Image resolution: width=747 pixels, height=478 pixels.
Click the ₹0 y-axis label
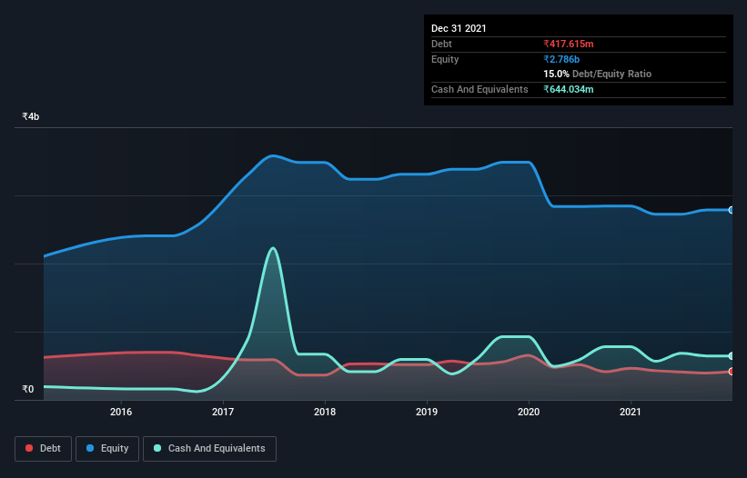[28, 389]
